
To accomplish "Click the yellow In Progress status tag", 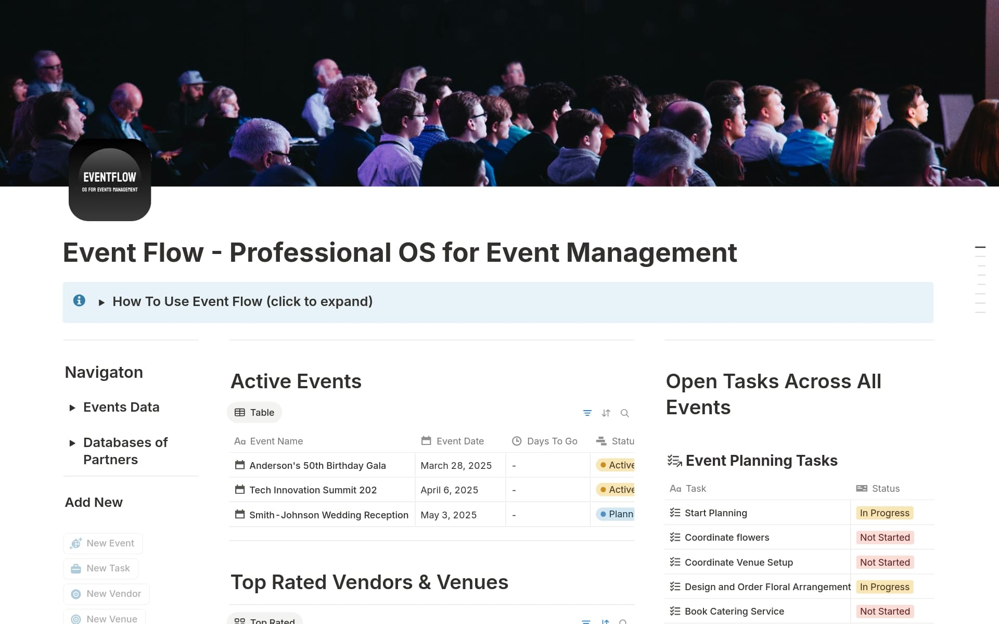I will pos(885,513).
